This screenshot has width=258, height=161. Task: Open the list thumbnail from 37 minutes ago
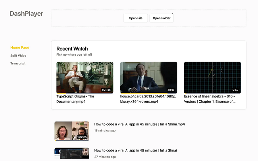[x=72, y=154]
